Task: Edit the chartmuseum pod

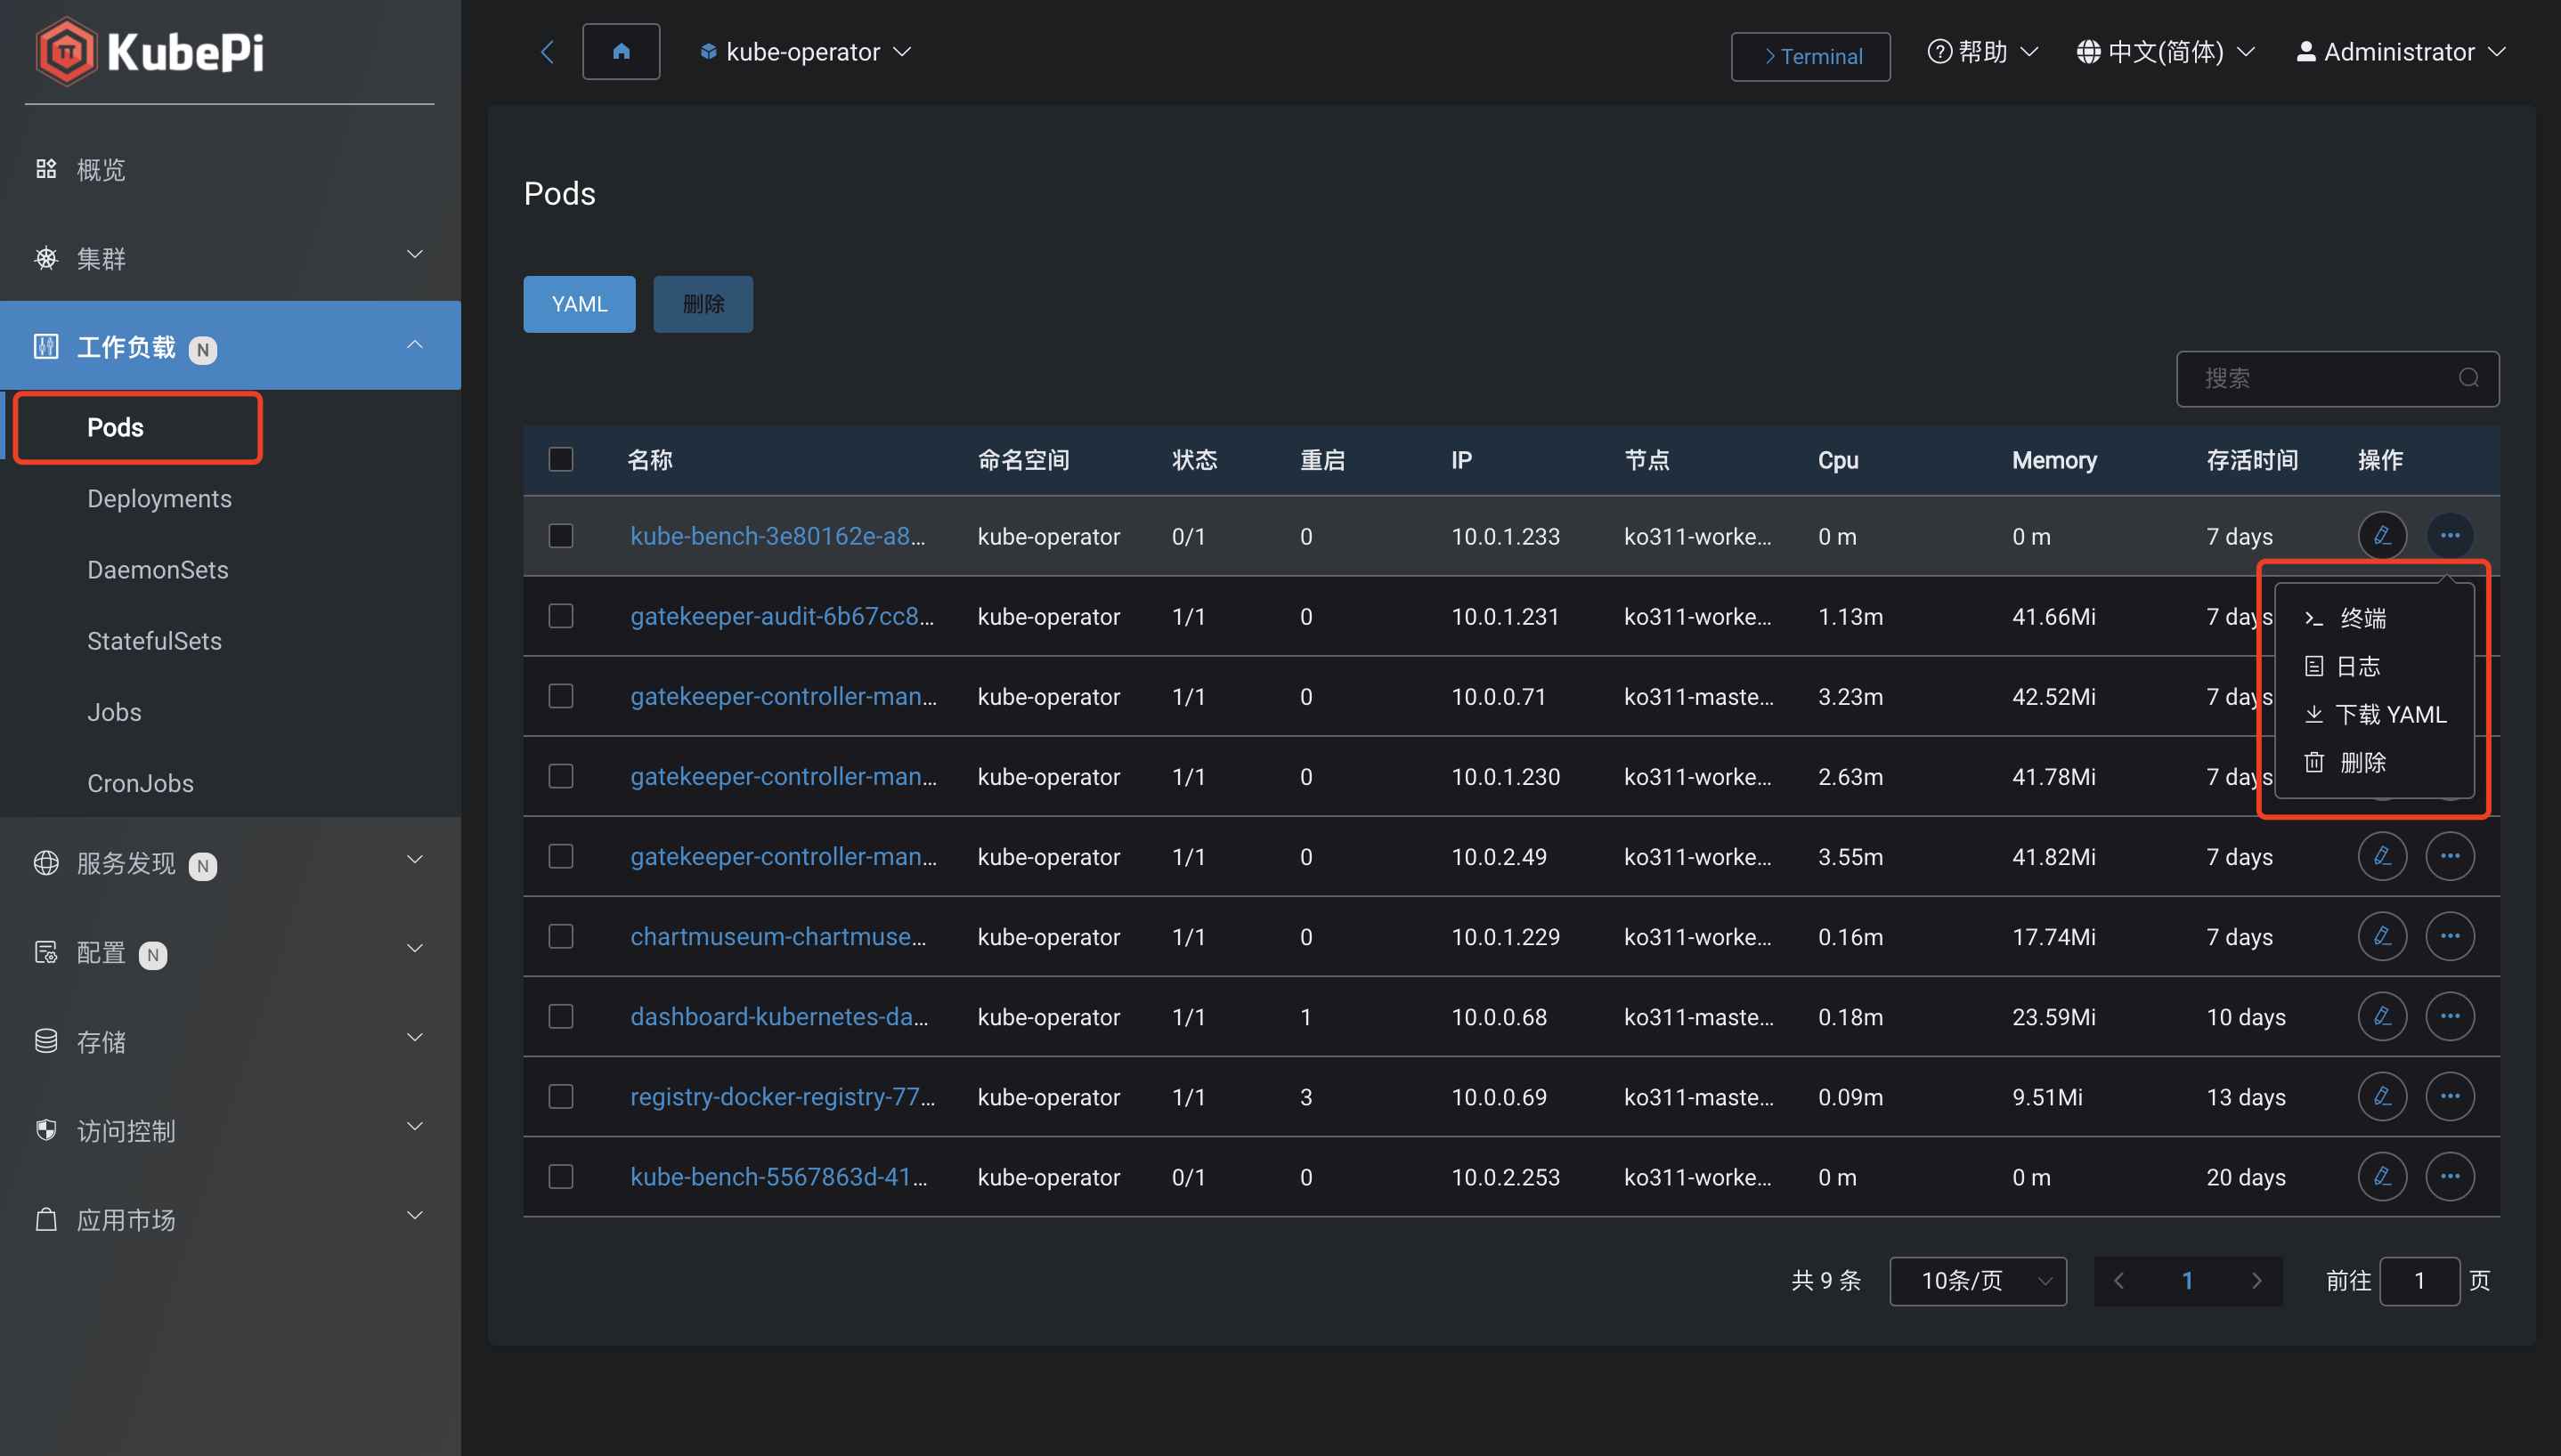Action: (x=2382, y=936)
